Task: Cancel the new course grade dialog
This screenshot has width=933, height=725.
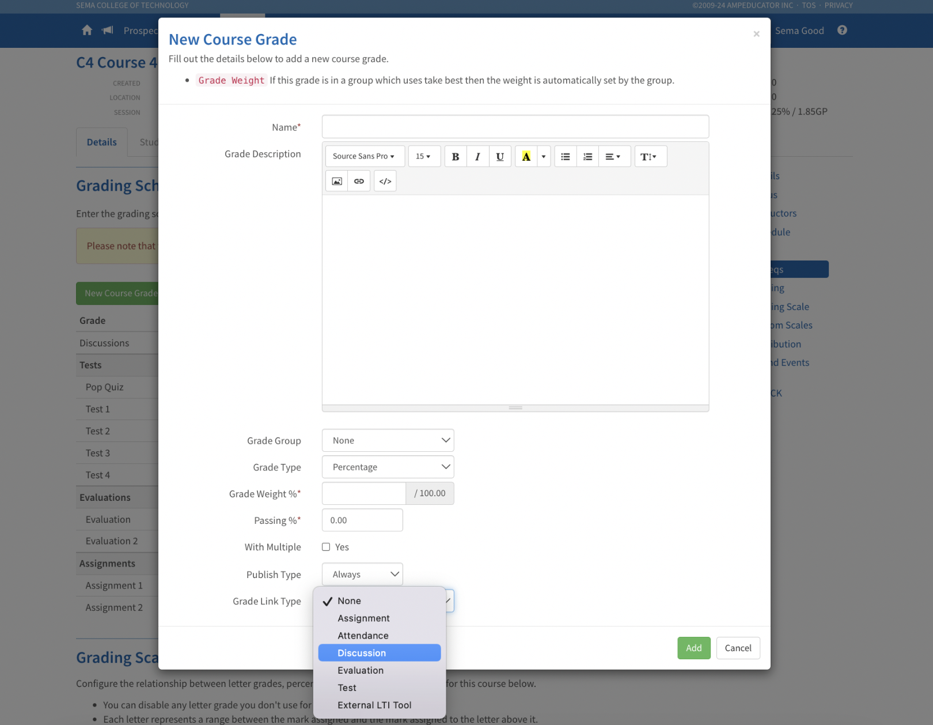Action: pyautogui.click(x=738, y=648)
